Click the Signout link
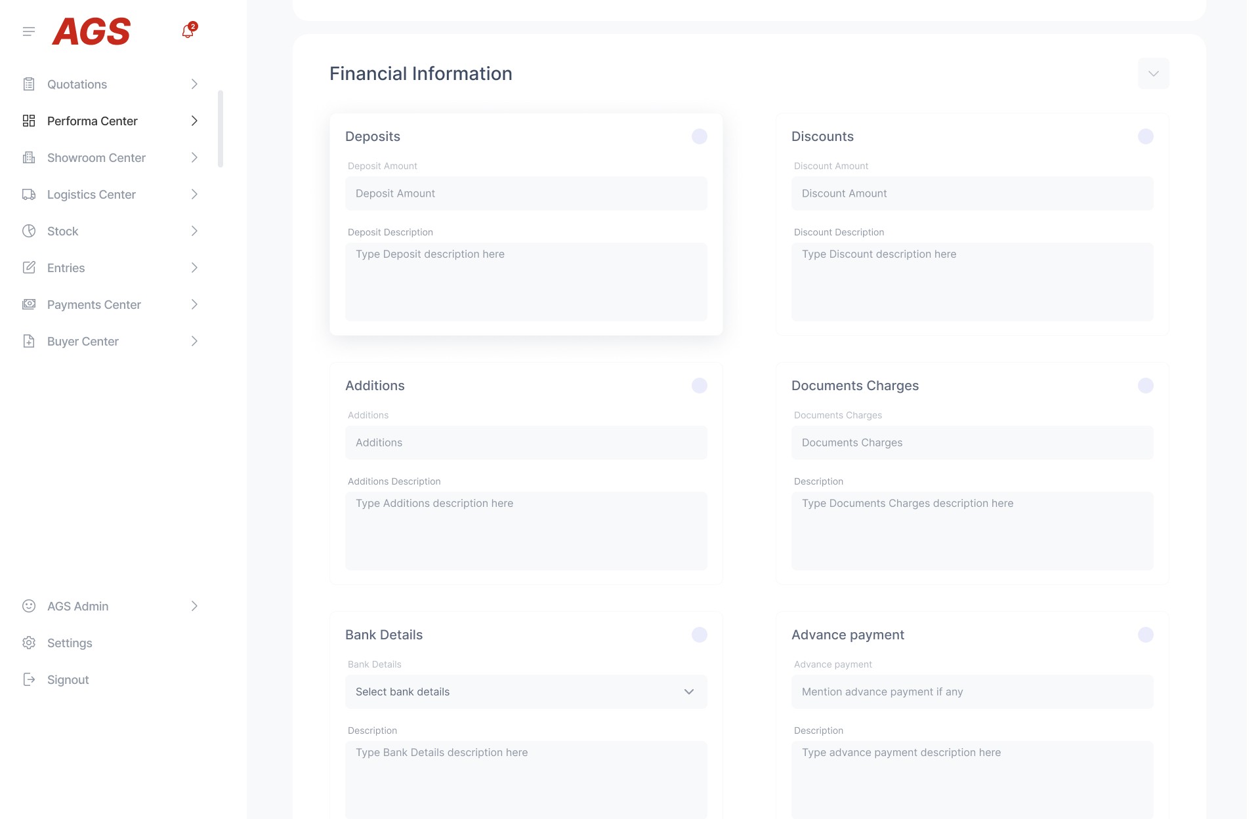The image size is (1260, 819). [x=68, y=679]
